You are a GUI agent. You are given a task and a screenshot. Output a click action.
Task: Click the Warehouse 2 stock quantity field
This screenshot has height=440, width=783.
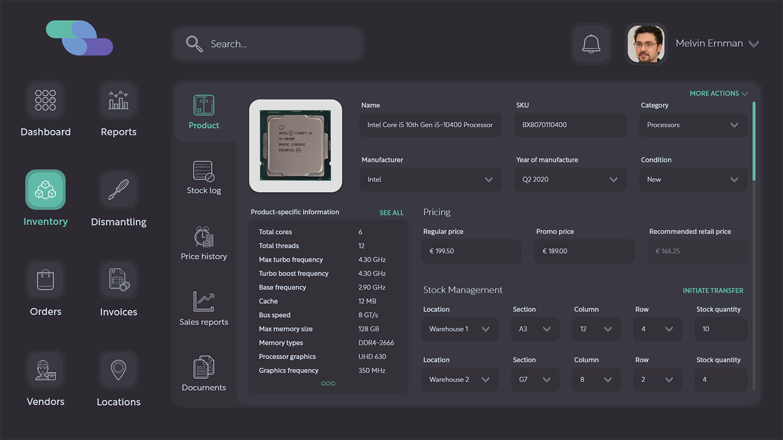point(721,380)
